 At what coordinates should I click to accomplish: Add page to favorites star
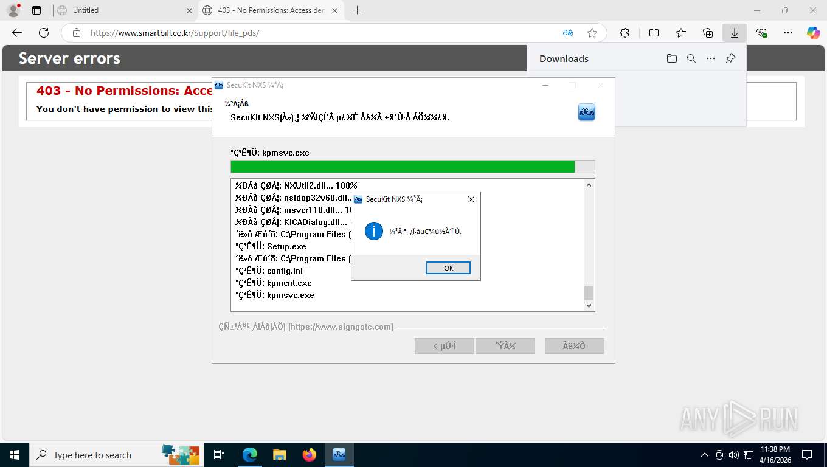(x=592, y=33)
